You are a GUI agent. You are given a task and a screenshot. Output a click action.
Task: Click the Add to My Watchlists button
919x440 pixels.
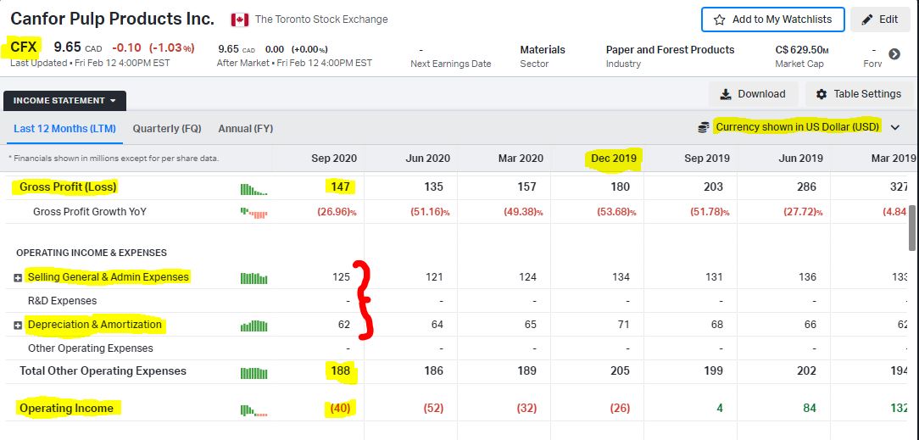772,19
